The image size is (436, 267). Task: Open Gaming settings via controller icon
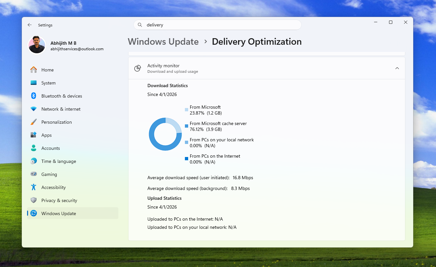click(x=34, y=174)
